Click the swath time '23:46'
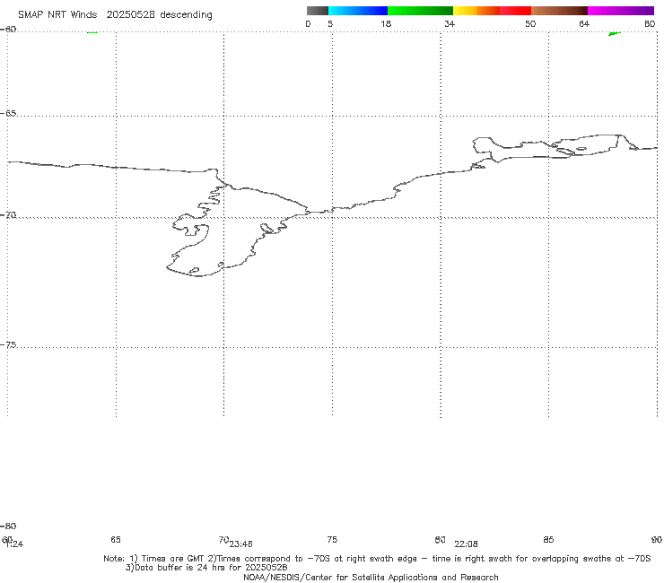This screenshot has width=664, height=583. pyautogui.click(x=241, y=544)
